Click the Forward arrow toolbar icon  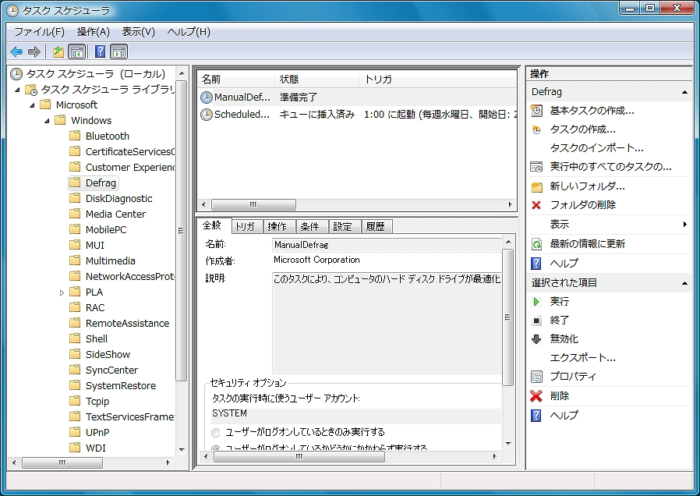coord(34,51)
